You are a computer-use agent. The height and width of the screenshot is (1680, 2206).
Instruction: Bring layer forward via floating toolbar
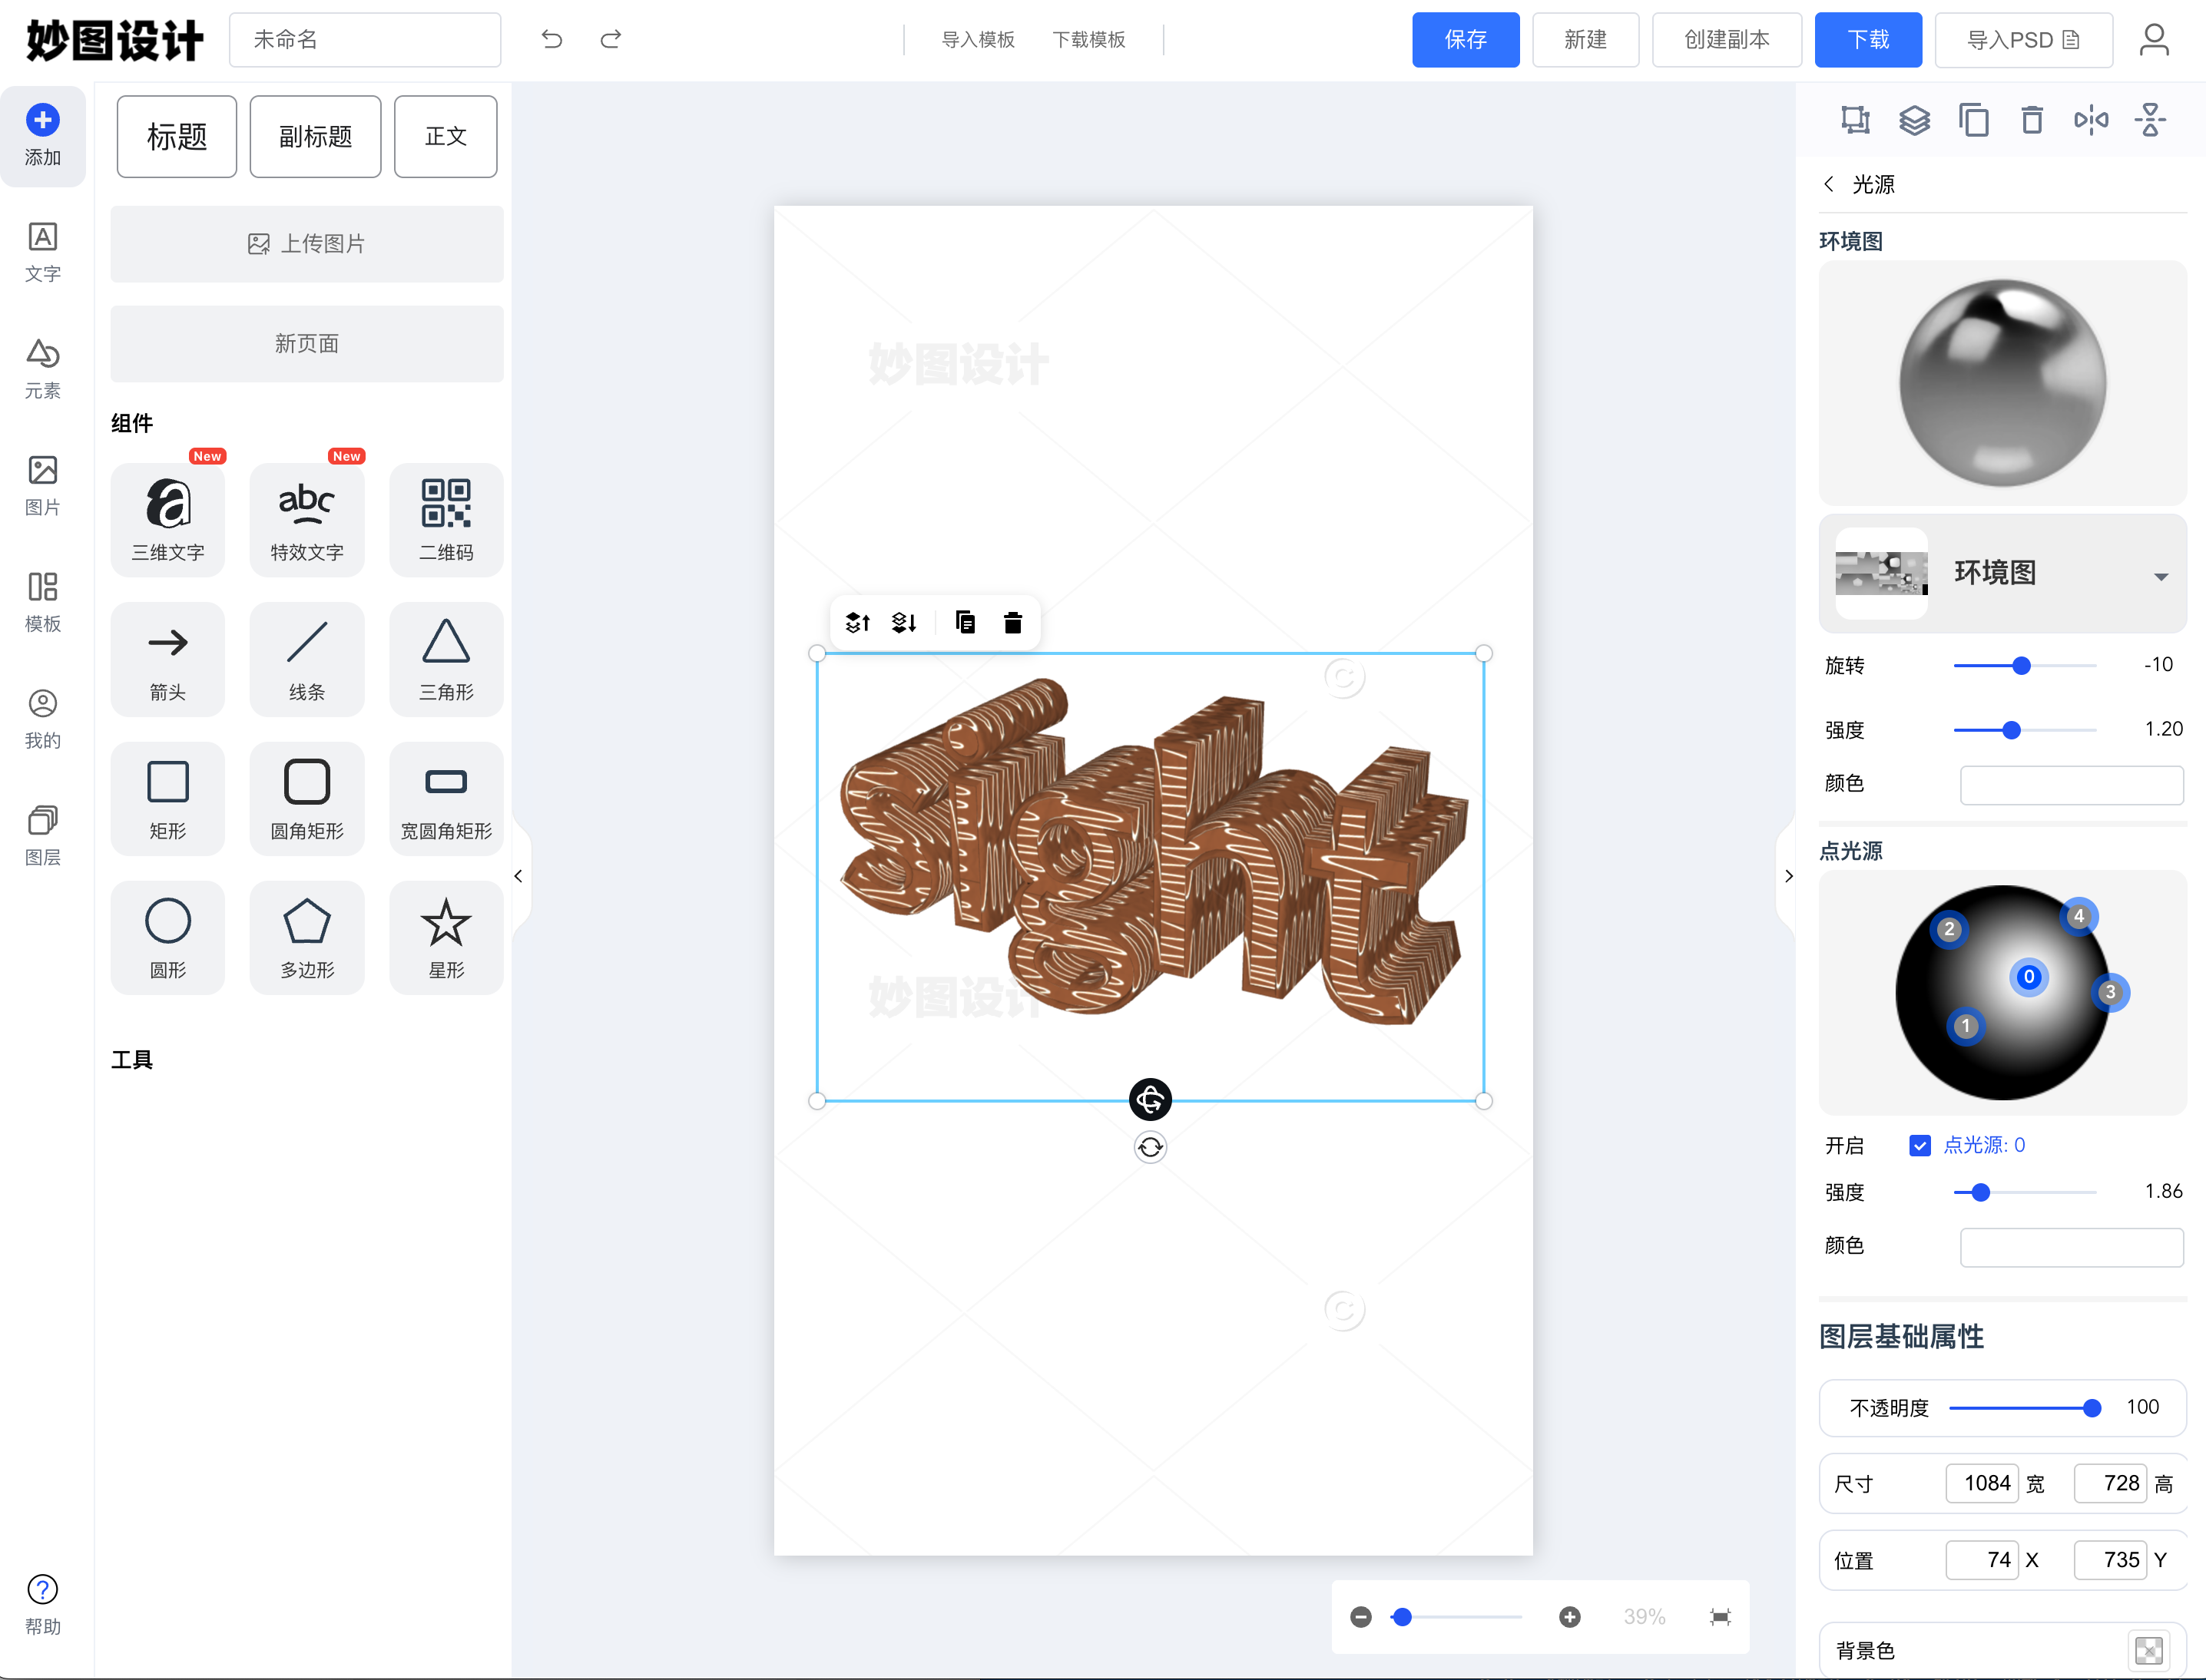tap(856, 621)
